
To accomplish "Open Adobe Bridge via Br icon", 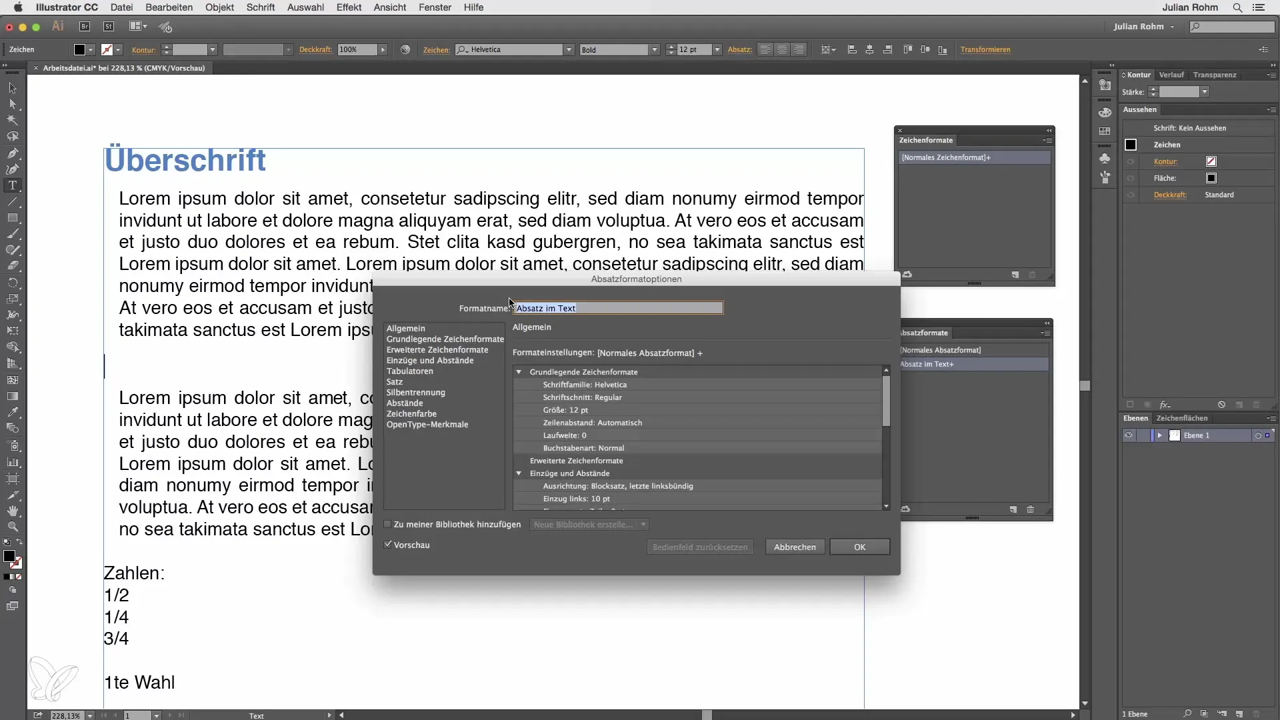I will pyautogui.click(x=85, y=27).
